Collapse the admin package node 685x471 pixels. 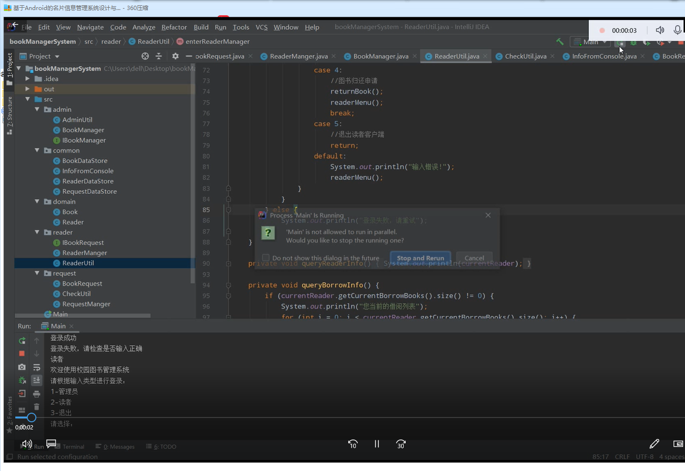point(37,109)
